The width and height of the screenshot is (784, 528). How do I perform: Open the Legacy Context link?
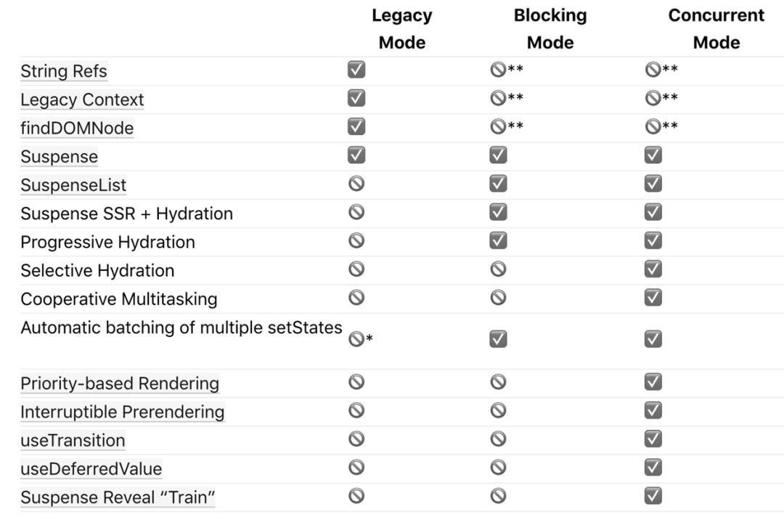(x=82, y=99)
